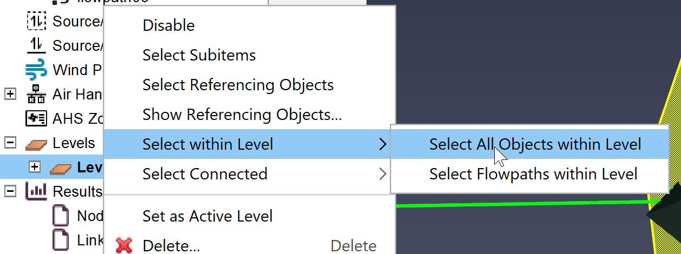Expand the selected Level subitem
The height and width of the screenshot is (254, 681).
(35, 167)
